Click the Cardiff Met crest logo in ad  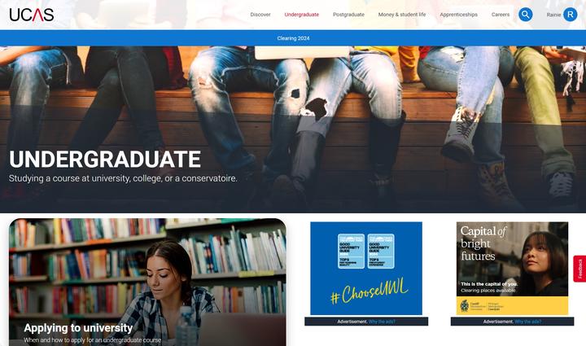pyautogui.click(x=464, y=305)
